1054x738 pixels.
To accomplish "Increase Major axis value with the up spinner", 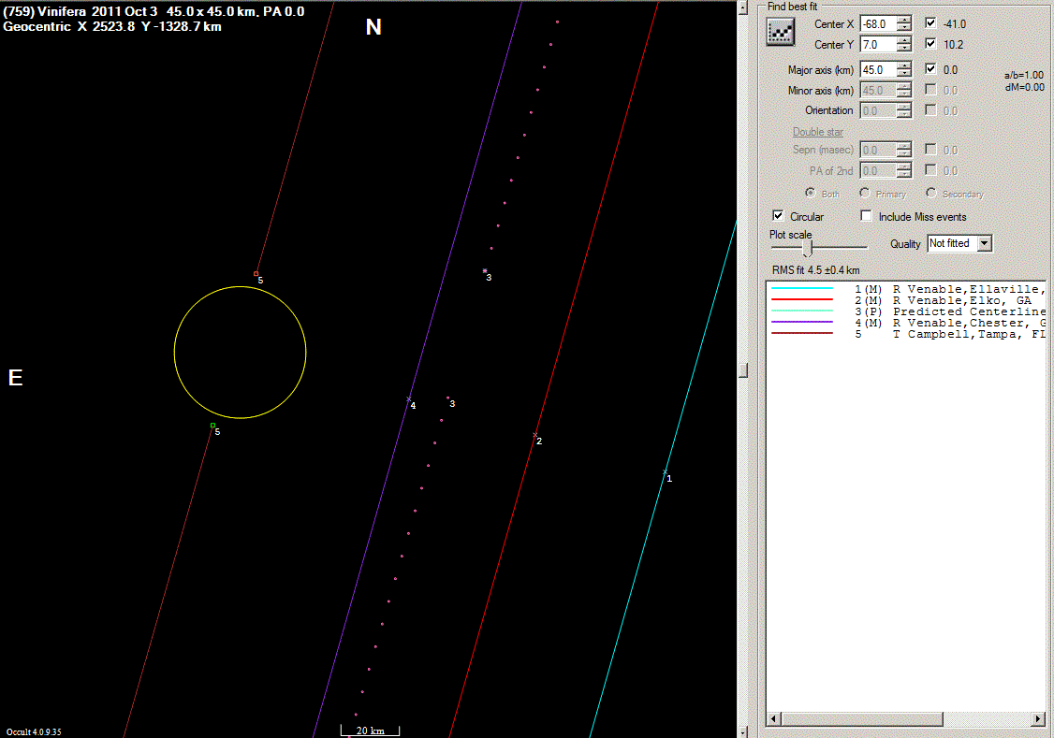I will 905,65.
